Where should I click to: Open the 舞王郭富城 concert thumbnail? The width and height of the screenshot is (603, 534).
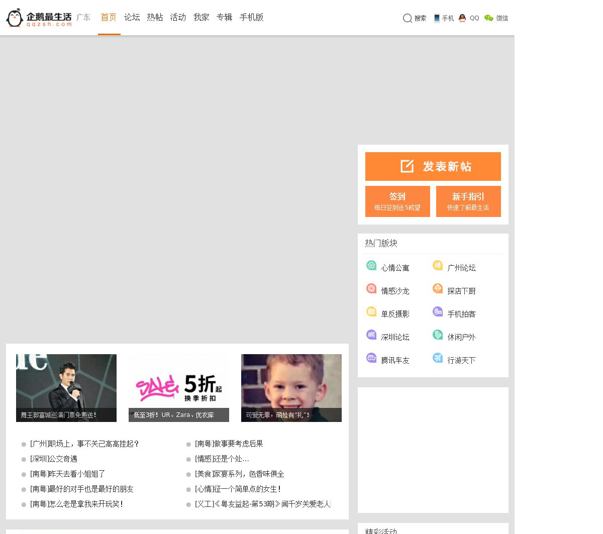click(66, 387)
